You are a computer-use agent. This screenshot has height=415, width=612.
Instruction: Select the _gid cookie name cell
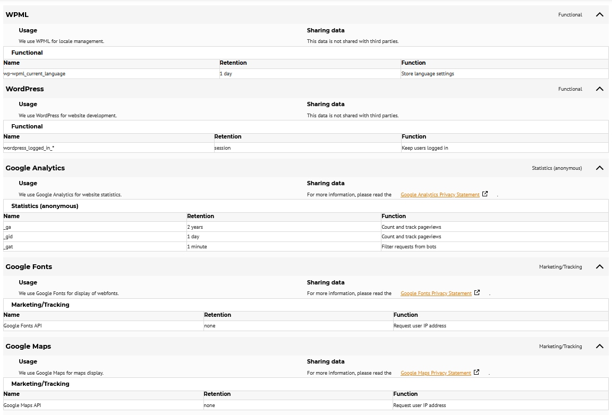point(95,237)
